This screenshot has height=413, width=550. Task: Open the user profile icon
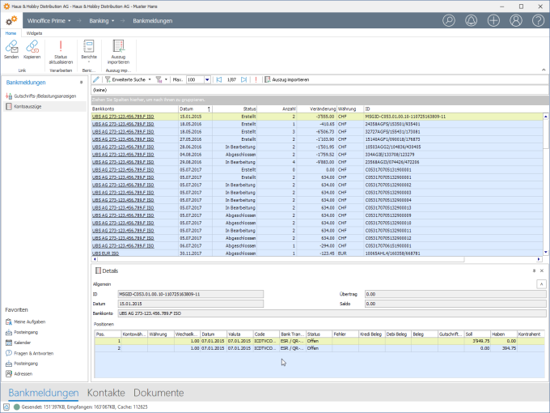coord(515,20)
